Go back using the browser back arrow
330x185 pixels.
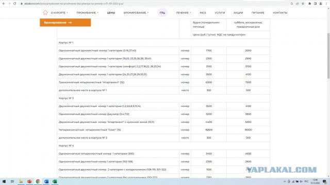(x=4, y=4)
